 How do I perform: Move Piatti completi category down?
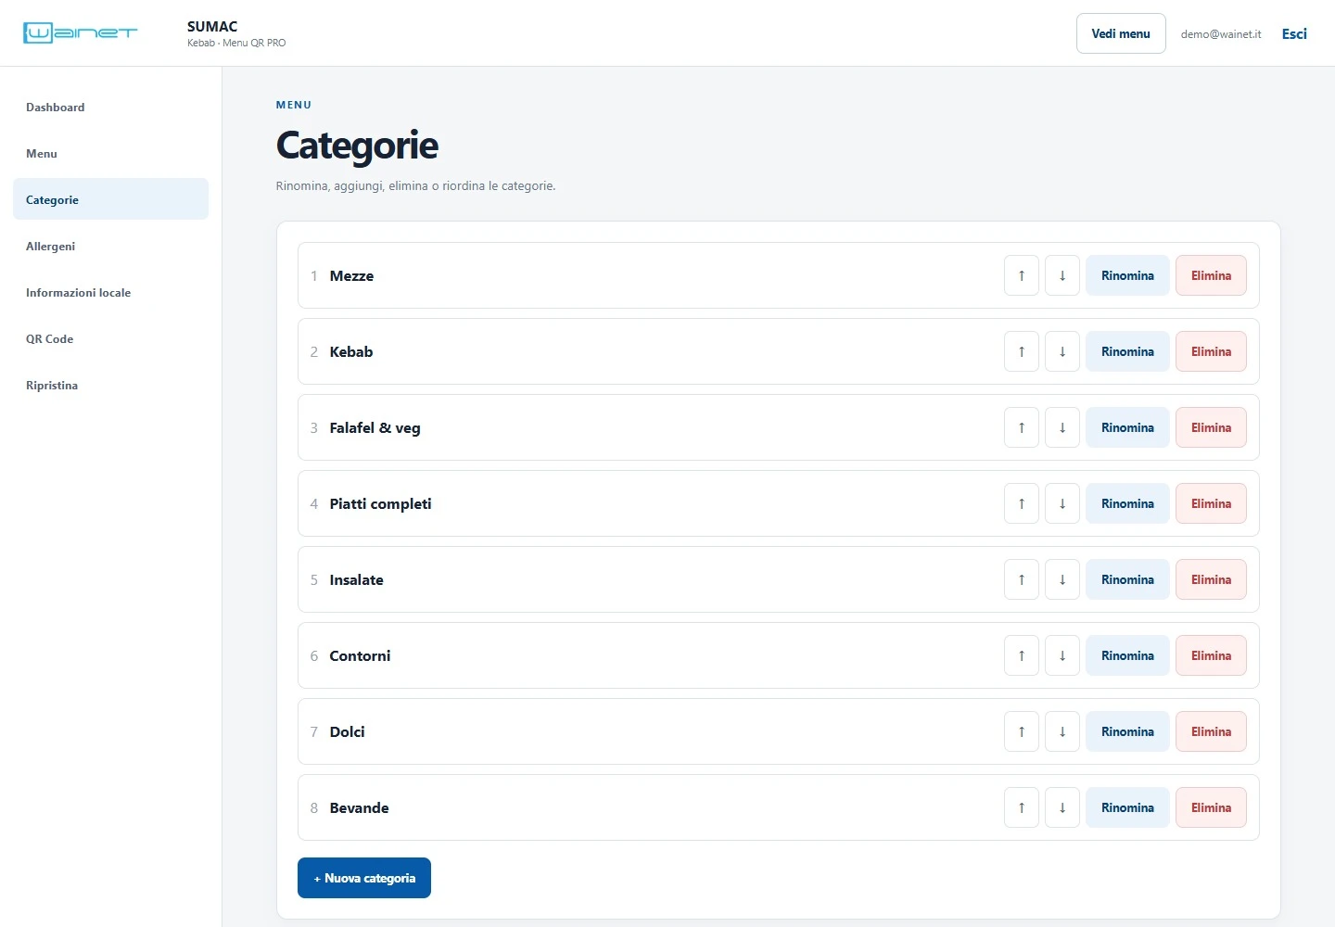[1062, 503]
